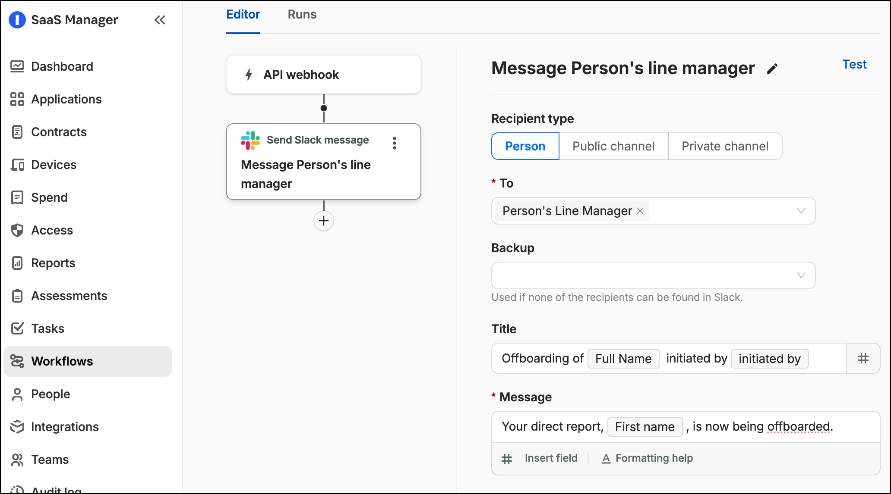This screenshot has width=891, height=494.
Task: Click the First name chip in Message
Action: point(645,427)
